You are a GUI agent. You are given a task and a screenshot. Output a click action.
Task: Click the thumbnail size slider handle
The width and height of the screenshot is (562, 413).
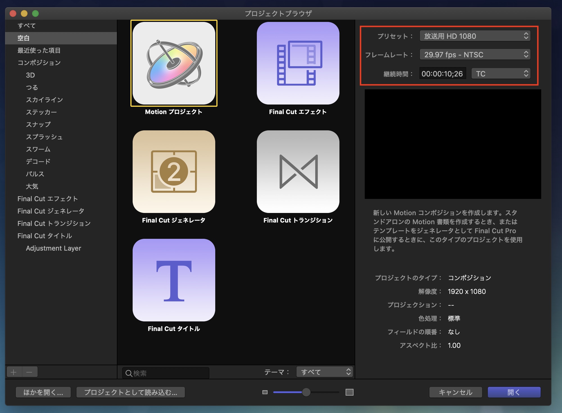pos(306,392)
